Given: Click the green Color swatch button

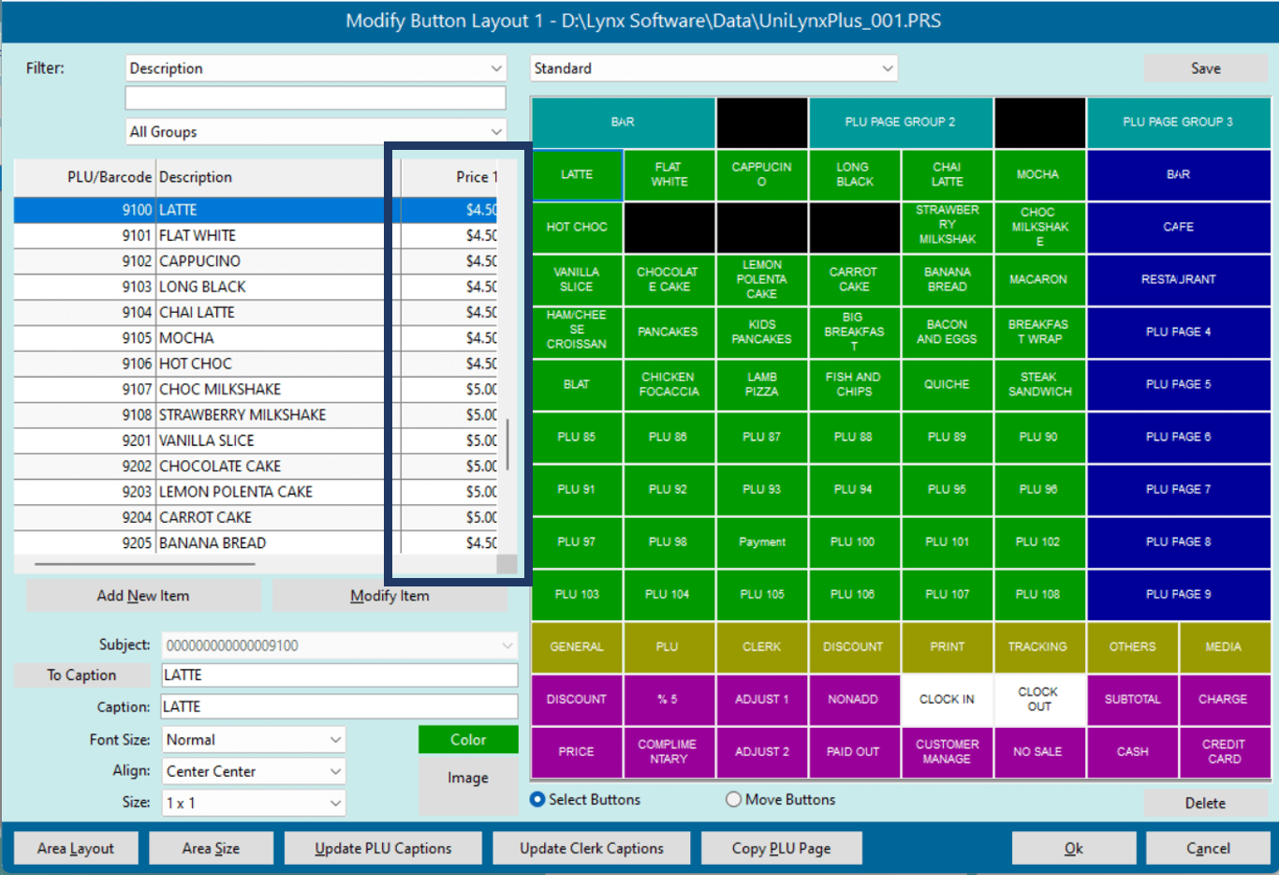Looking at the screenshot, I should pos(467,739).
